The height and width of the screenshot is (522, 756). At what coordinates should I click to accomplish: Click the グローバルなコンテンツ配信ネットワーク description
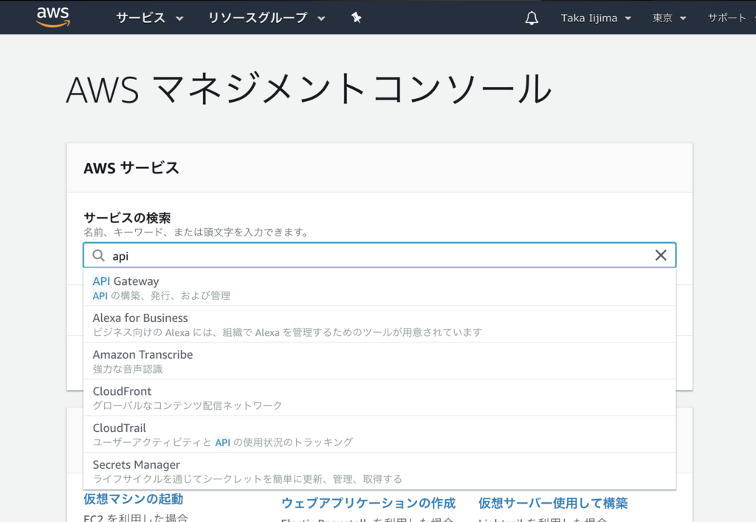tap(188, 405)
